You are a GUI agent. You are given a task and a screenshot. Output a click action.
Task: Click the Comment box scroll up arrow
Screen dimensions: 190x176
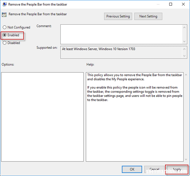tap(184, 28)
